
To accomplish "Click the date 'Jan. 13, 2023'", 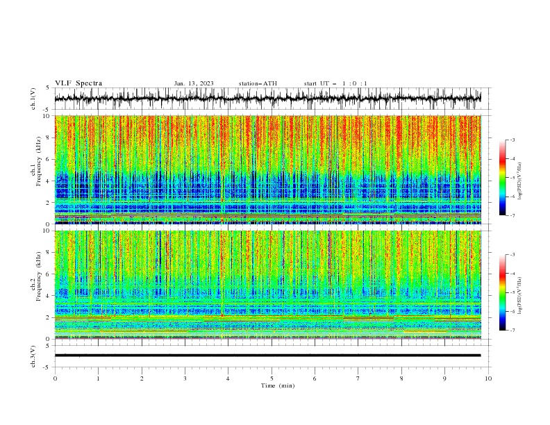I will (x=194, y=83).
